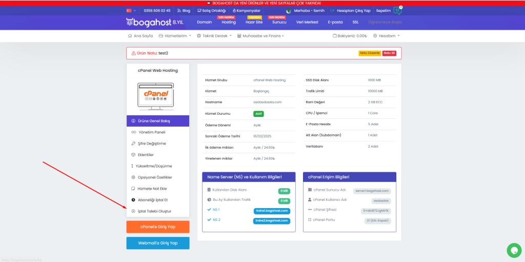Click Webmail'a Giriş Yap blue button
Viewport: 525px width, 262px height.
tap(158, 243)
